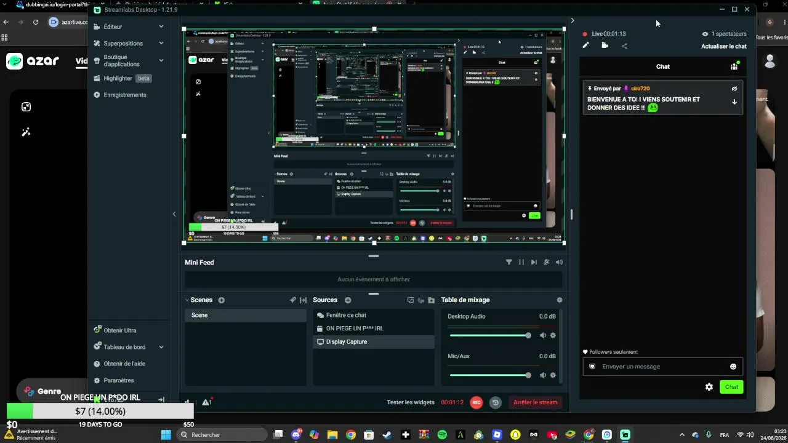Open the notifications warning icon in footer
The image size is (788, 443).
point(207,402)
